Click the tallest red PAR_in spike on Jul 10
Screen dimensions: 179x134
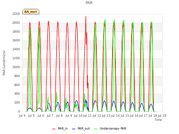pos(86,17)
